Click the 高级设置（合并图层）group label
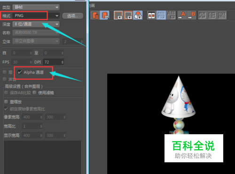Screen dimensions: 235x174 (24, 87)
